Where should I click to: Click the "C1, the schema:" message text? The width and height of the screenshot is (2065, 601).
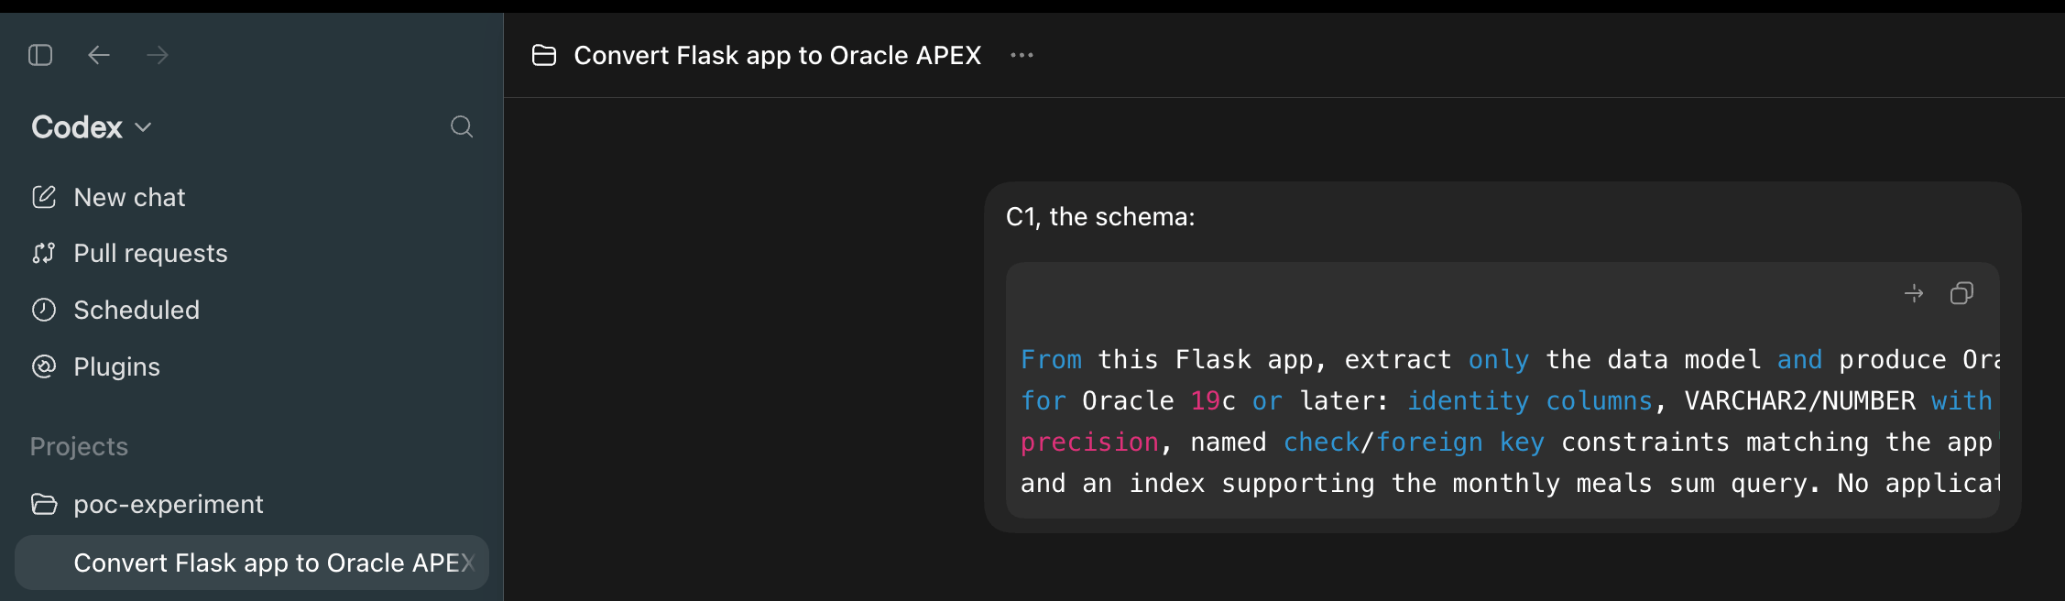click(x=1100, y=216)
